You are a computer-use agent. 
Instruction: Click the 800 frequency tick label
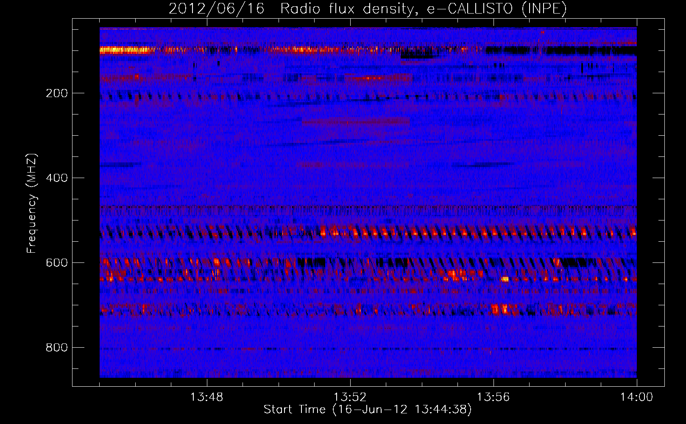coord(57,348)
